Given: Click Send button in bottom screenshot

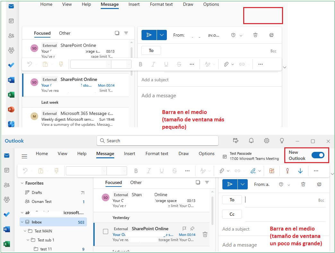Looking at the screenshot, I should click(x=230, y=184).
